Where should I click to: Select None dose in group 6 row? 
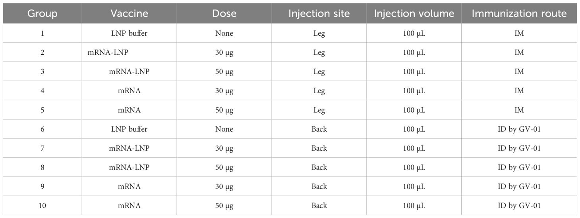point(224,129)
